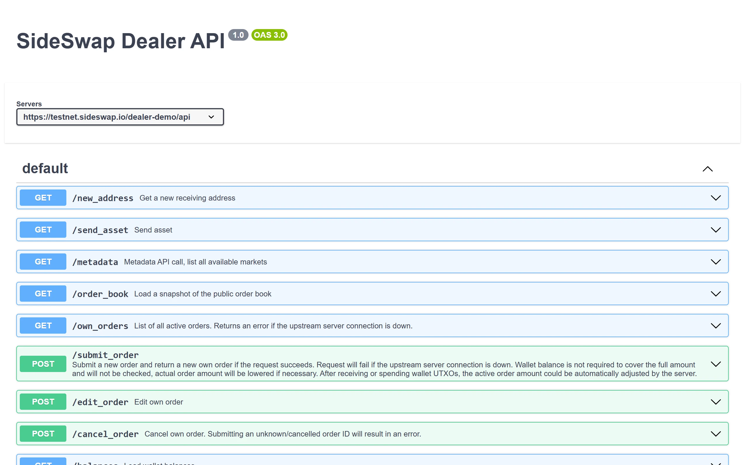The height and width of the screenshot is (465, 745).
Task: Click 'Metadata API call, list all available markets'
Action: coord(196,262)
